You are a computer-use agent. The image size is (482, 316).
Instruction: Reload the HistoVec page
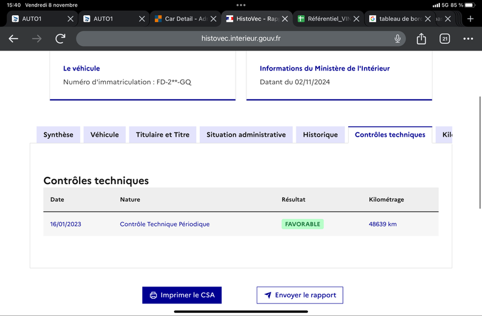pyautogui.click(x=60, y=39)
